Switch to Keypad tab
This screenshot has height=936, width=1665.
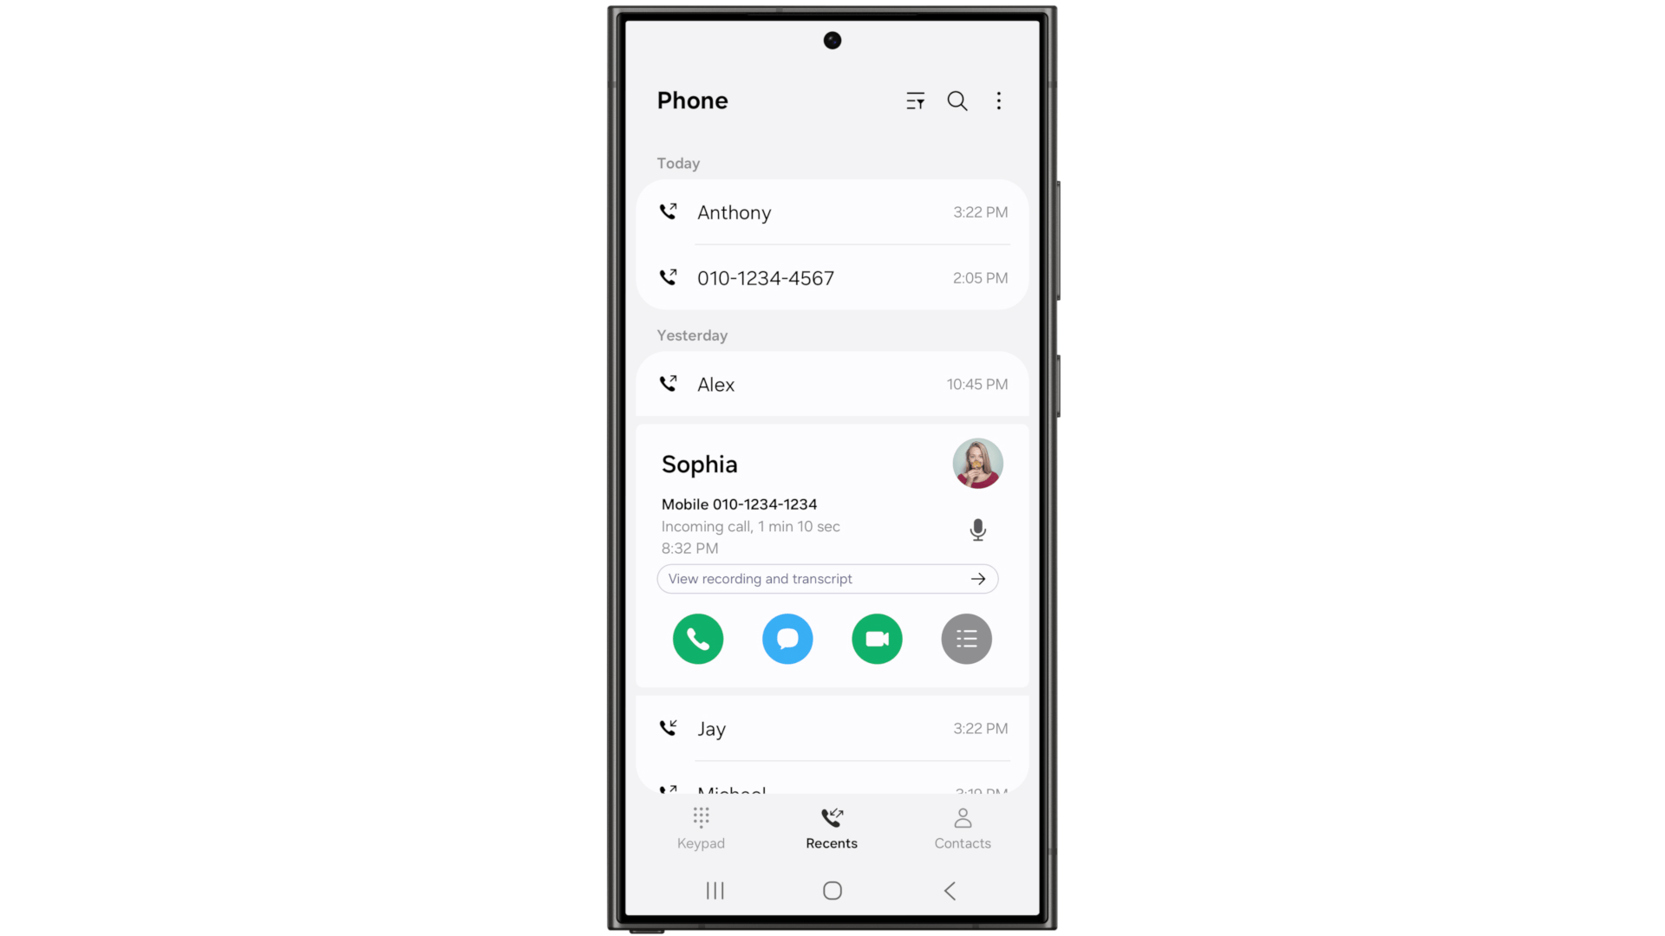point(701,828)
